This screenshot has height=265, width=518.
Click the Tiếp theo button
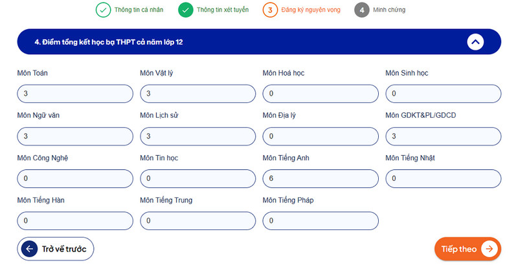pos(467,249)
